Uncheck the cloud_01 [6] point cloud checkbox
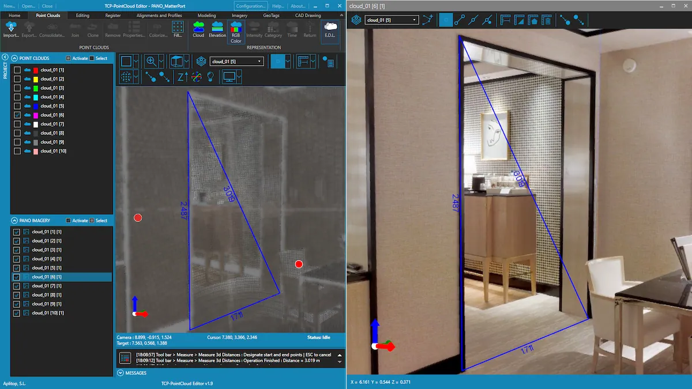 click(17, 115)
